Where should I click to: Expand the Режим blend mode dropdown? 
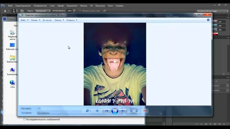coord(43,11)
